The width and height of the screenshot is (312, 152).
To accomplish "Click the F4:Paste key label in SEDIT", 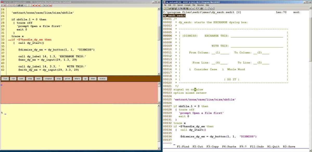I will 229,147.
